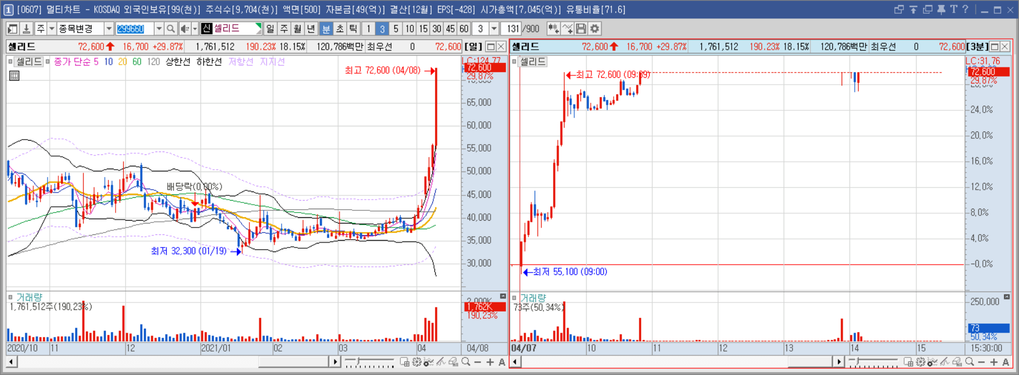
Task: Select the 주 (weekly) period toggle
Action: (x=284, y=29)
